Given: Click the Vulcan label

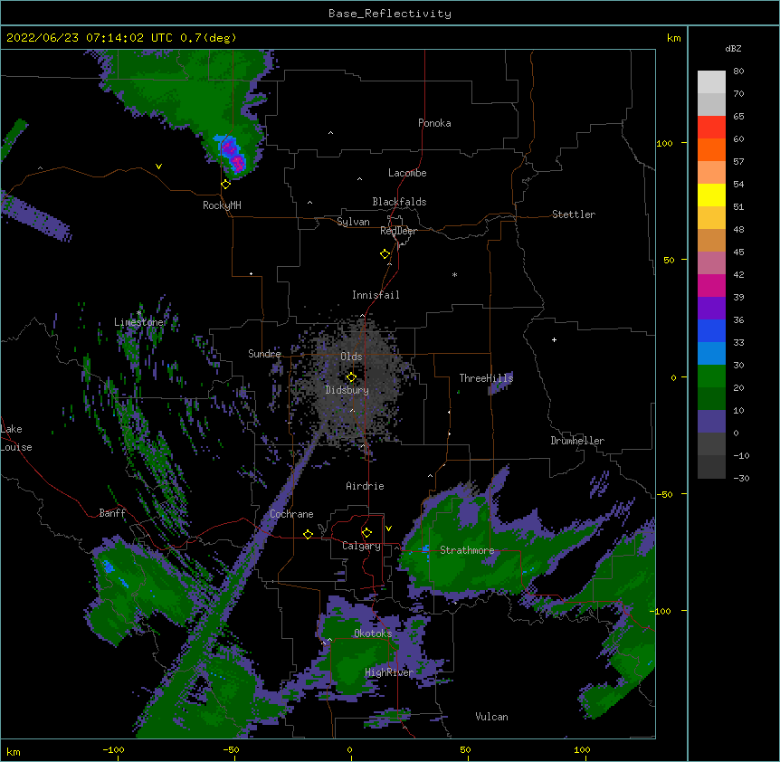Looking at the screenshot, I should (x=491, y=717).
